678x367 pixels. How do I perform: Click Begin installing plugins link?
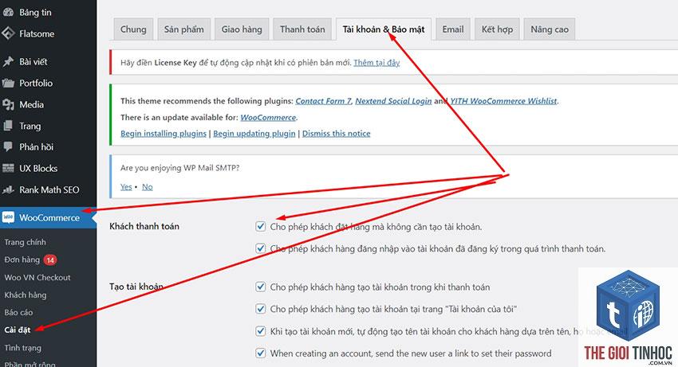tap(164, 134)
